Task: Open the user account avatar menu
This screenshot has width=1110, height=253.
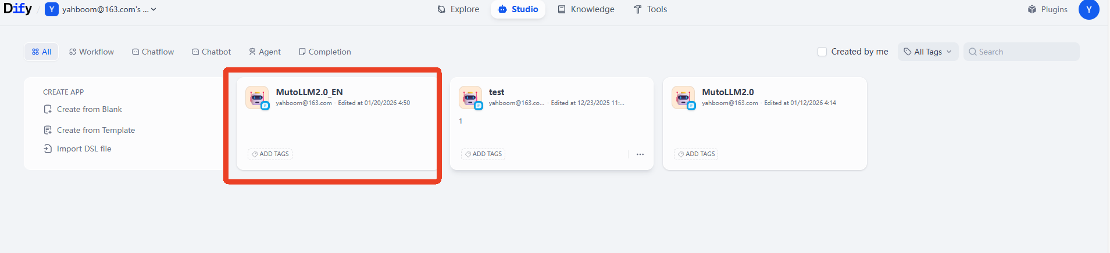Action: [1089, 9]
